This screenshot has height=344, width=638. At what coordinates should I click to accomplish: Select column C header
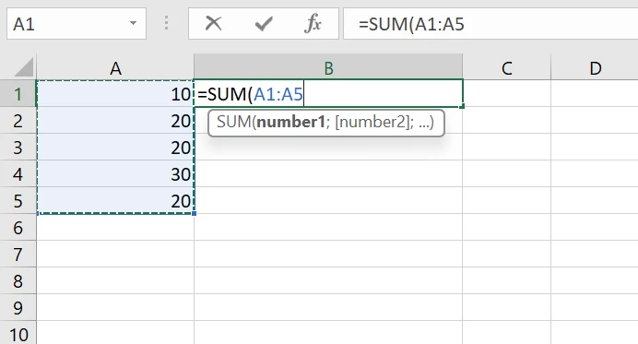tap(506, 68)
